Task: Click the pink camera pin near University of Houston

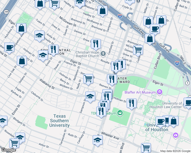Action: 176,135
